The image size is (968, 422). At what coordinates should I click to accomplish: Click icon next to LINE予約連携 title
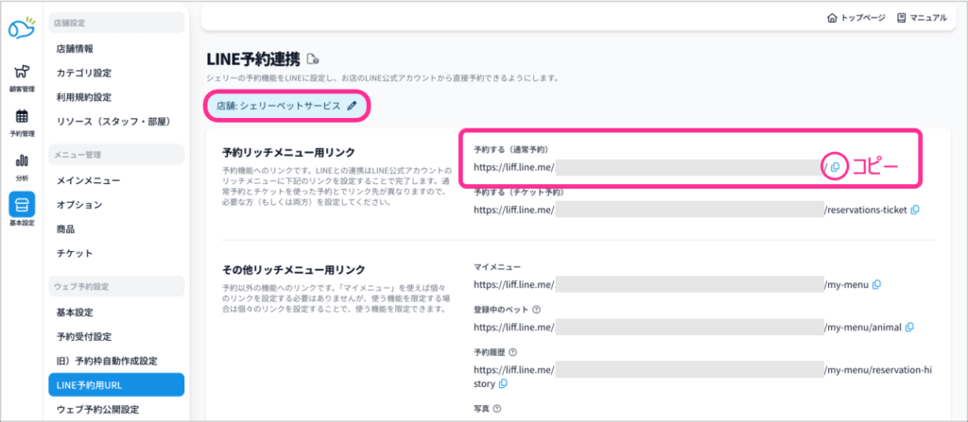313,59
